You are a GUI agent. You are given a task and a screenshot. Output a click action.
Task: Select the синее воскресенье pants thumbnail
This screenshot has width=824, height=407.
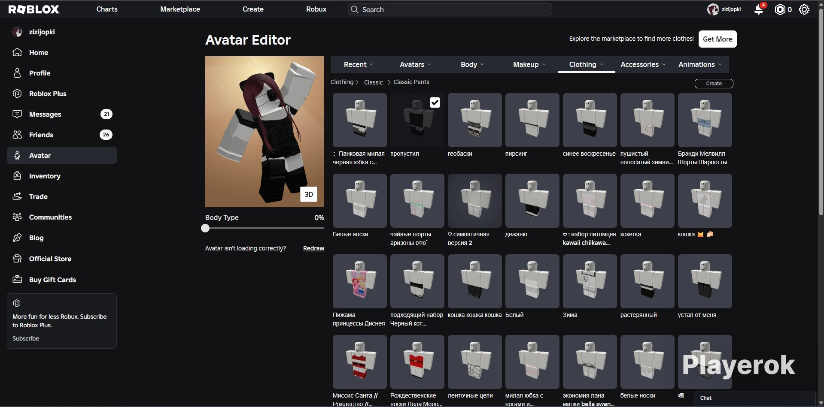pyautogui.click(x=590, y=120)
